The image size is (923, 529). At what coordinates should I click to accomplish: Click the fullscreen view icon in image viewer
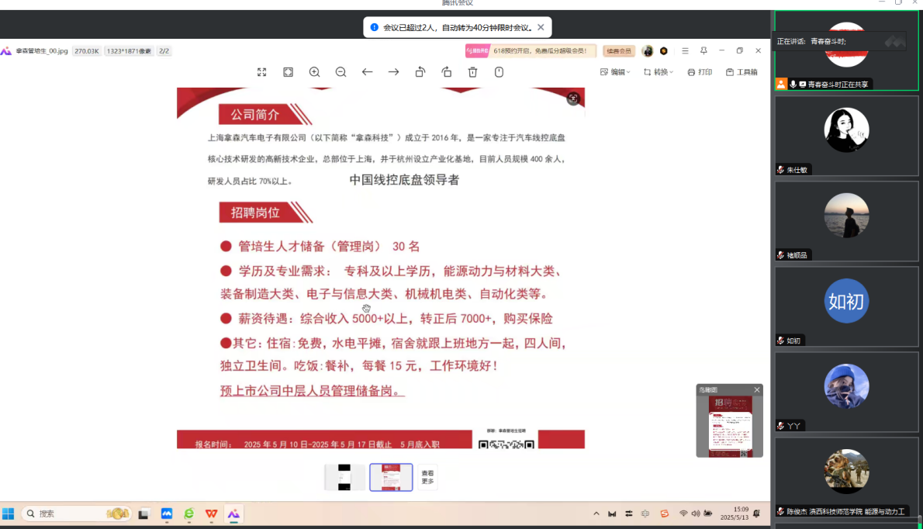[262, 72]
